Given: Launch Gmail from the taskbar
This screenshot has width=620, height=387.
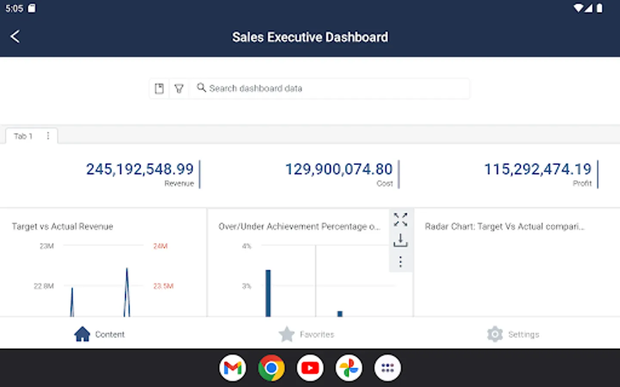Looking at the screenshot, I should [x=232, y=368].
